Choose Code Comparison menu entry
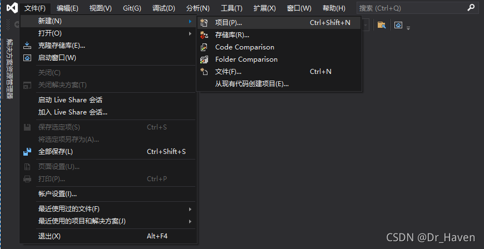 point(279,47)
